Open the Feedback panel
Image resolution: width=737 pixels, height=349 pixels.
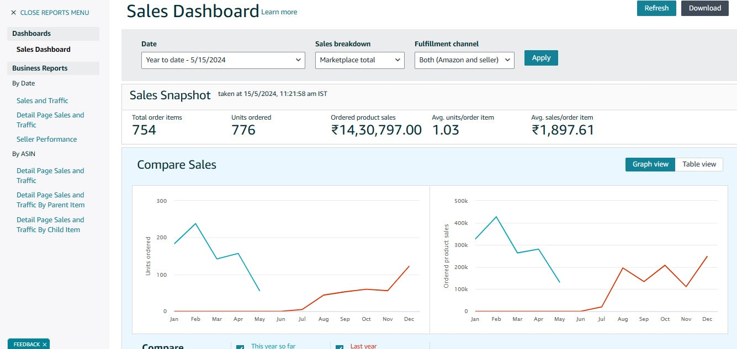pos(26,345)
